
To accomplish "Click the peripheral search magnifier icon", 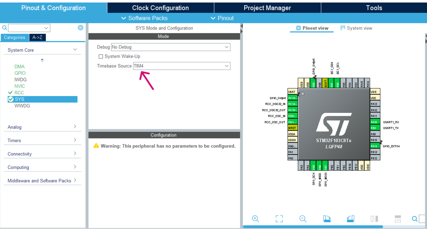I will pyautogui.click(x=4, y=28).
